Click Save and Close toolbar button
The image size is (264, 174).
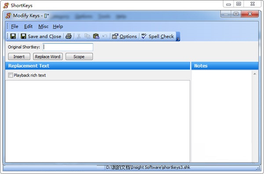click(x=41, y=36)
